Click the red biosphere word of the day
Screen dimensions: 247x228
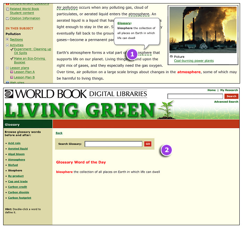tap(64, 172)
